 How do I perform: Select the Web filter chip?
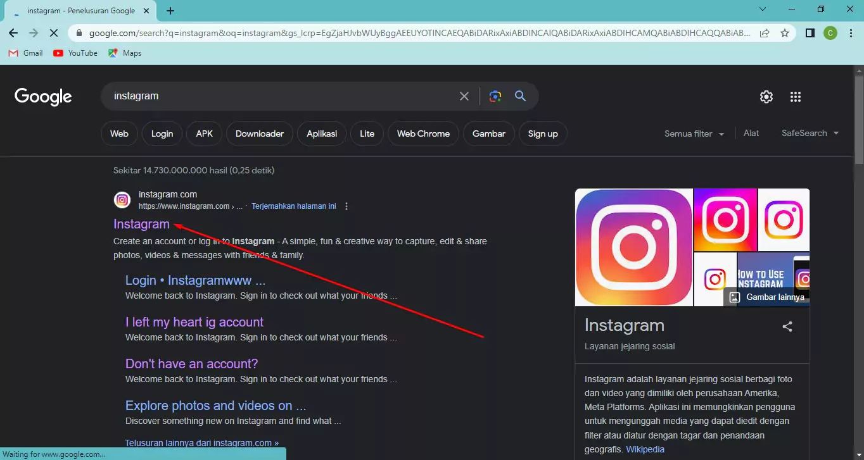[119, 134]
